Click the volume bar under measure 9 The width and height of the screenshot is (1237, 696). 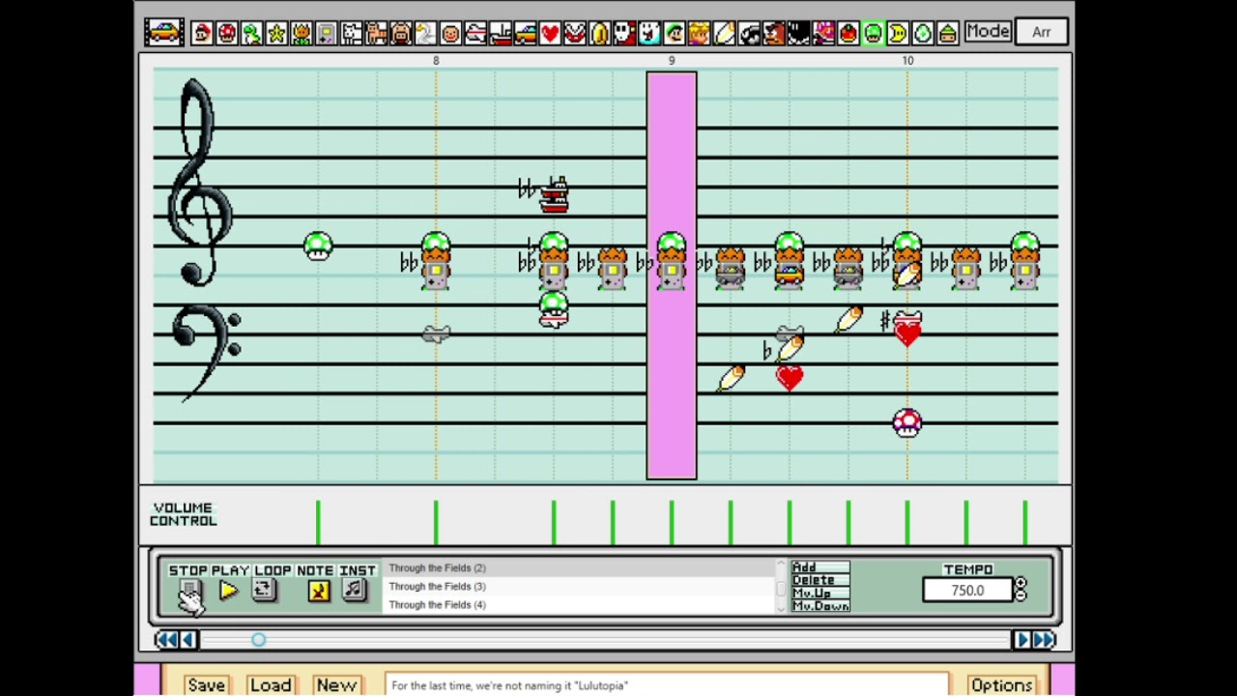(672, 522)
